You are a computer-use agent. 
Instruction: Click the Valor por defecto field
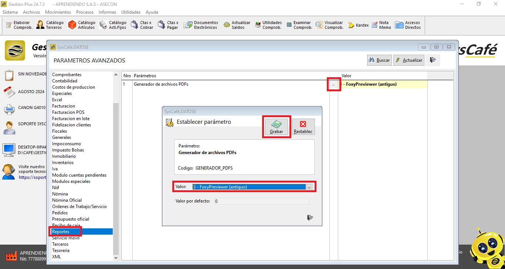[261, 201]
